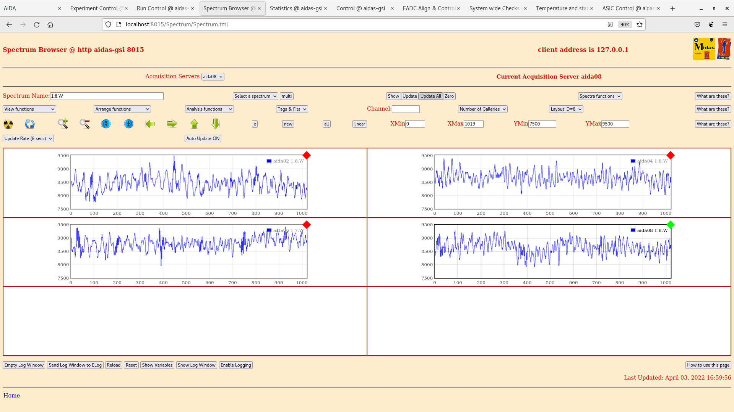
Task: Click the radiation hazard icon
Action: tap(8, 124)
